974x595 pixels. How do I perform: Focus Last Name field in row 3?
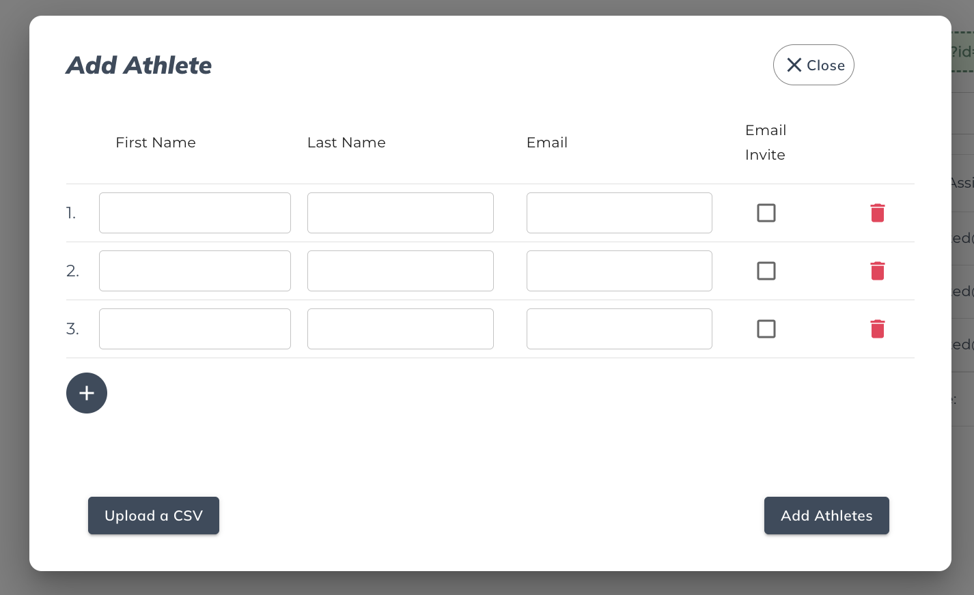[x=400, y=329]
